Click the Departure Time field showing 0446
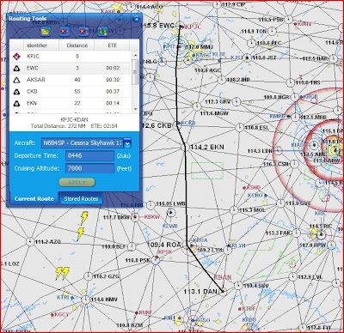Image resolution: width=344 pixels, height=333 pixels. click(90, 155)
